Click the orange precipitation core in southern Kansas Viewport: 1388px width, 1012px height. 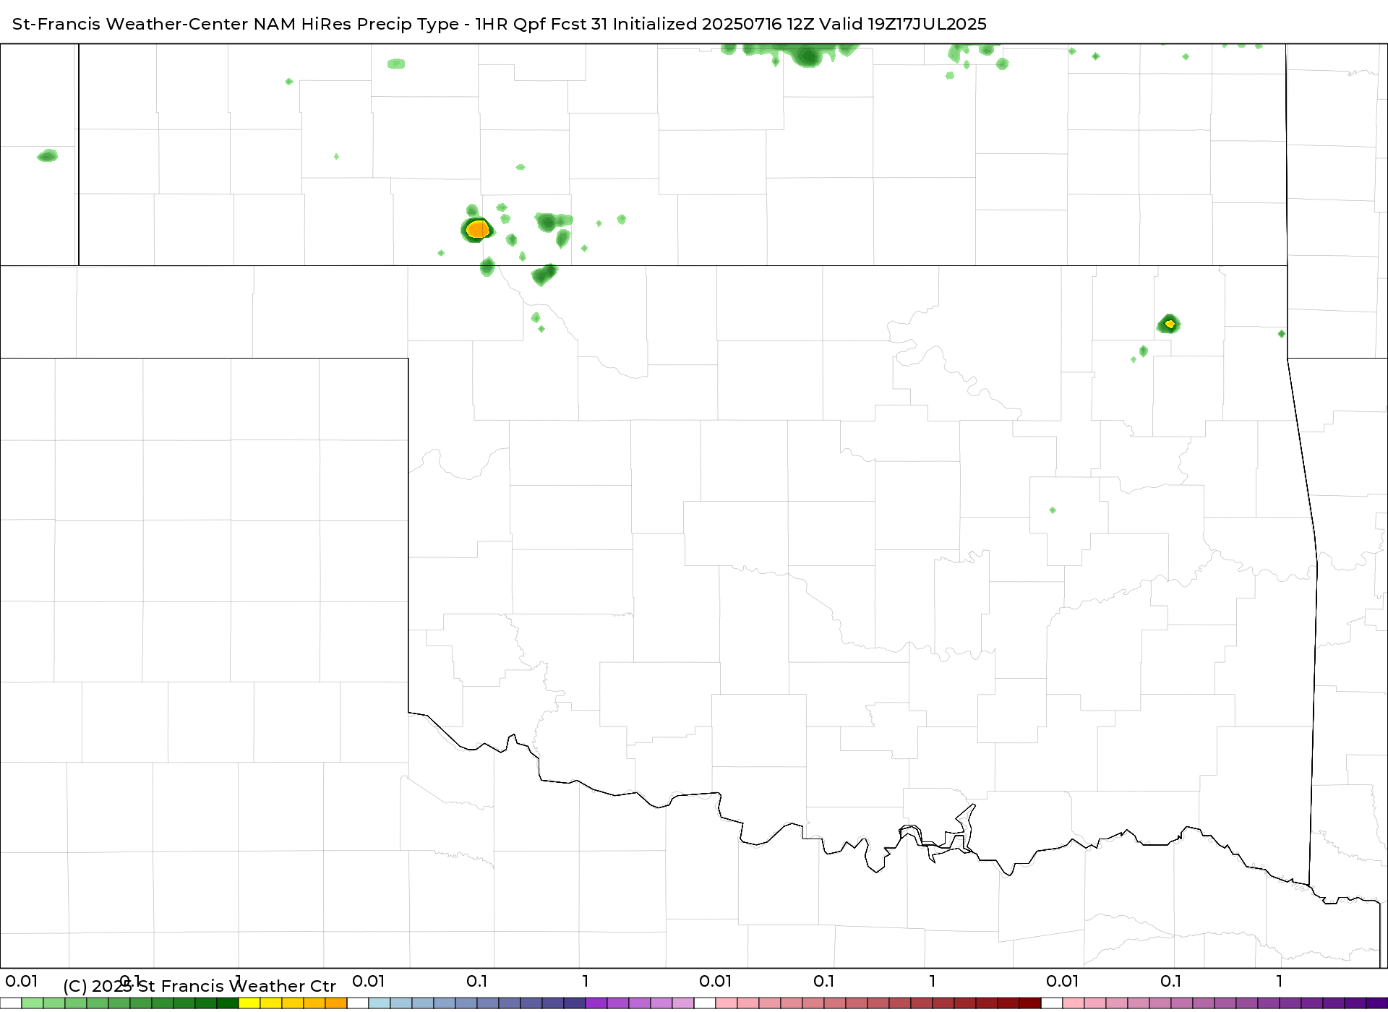coord(477,230)
